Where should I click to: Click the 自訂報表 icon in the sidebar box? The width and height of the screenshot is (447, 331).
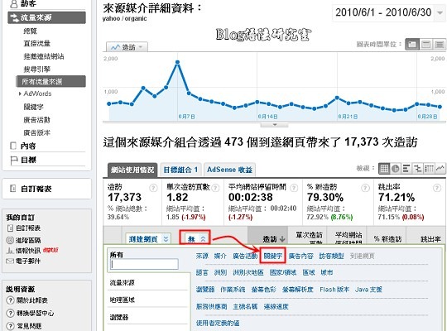click(12, 189)
